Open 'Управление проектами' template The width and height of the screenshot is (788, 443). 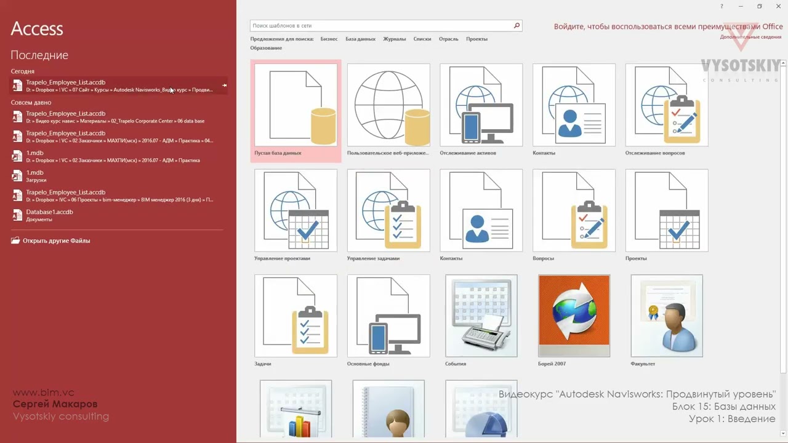coord(295,216)
